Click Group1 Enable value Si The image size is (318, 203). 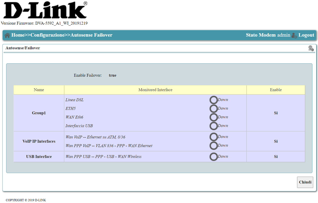[276, 113]
